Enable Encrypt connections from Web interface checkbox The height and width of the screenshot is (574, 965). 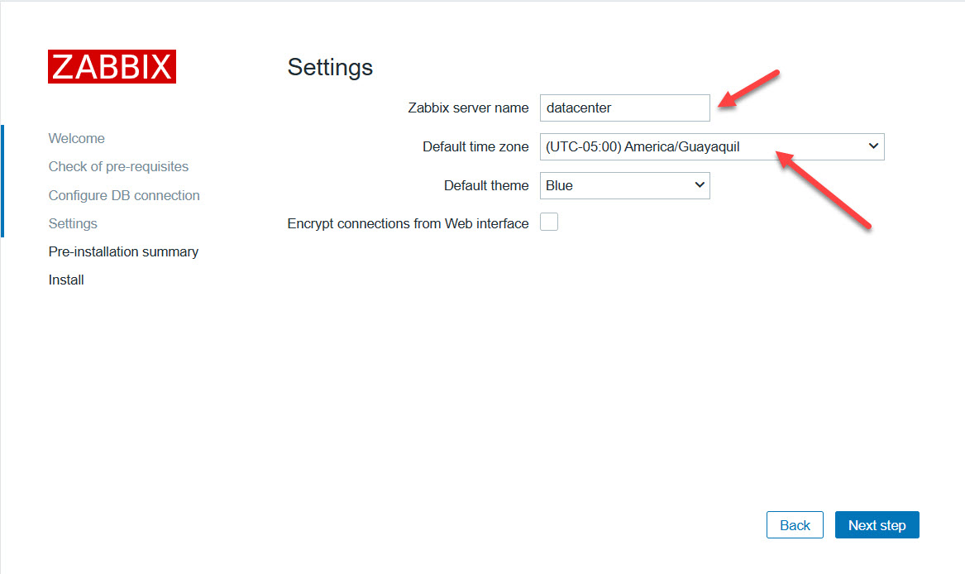(x=549, y=222)
